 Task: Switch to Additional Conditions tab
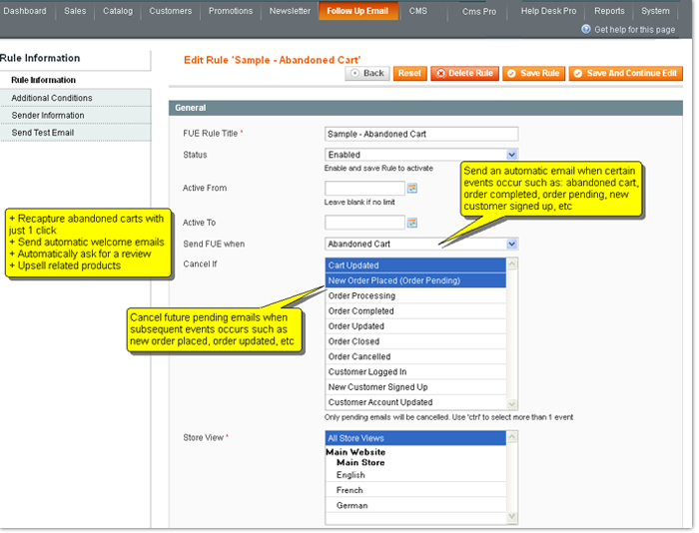click(x=76, y=98)
